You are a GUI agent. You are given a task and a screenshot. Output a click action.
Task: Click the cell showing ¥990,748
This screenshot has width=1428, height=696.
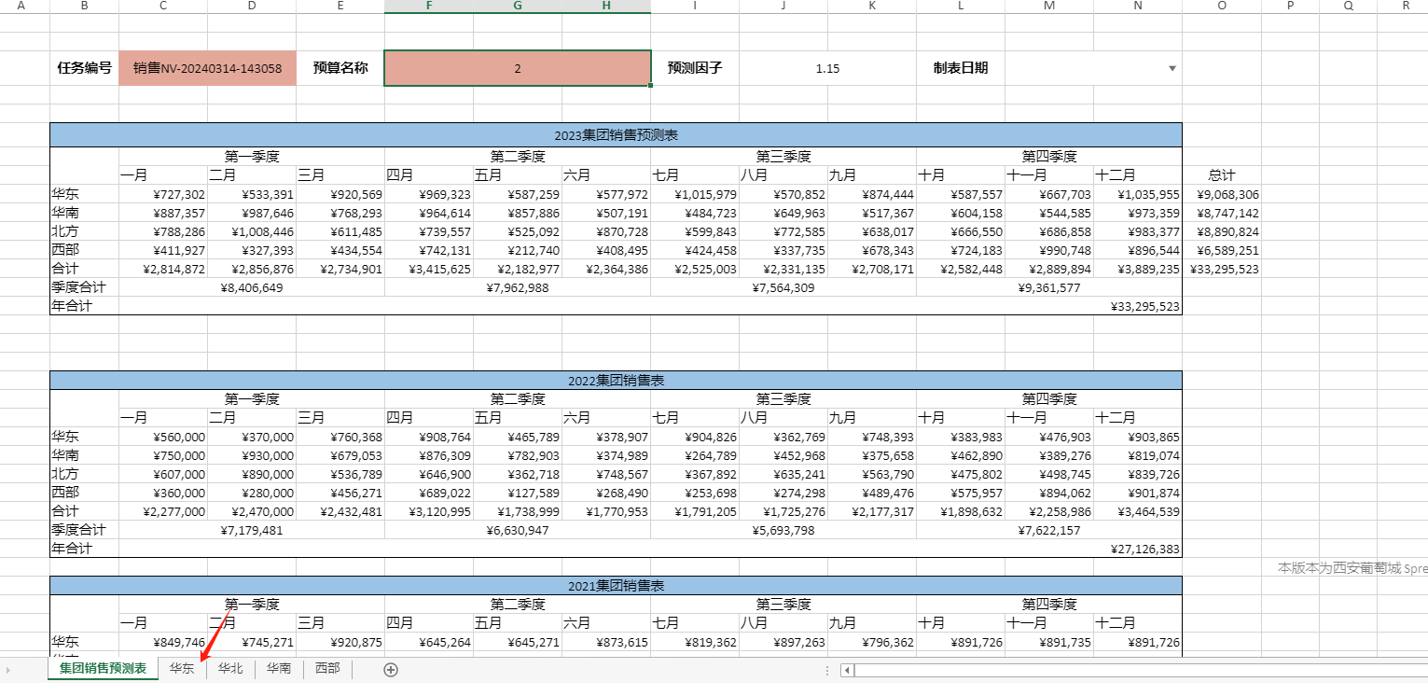[x=1049, y=251]
